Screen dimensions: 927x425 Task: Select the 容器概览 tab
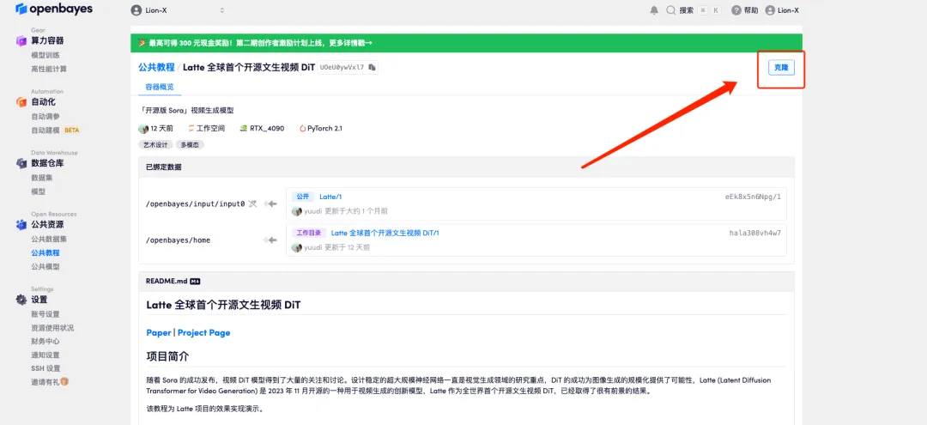point(159,88)
